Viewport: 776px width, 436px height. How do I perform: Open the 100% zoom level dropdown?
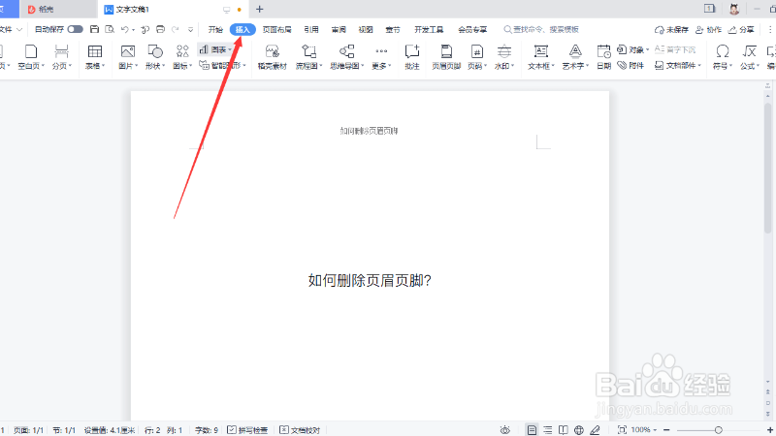pyautogui.click(x=644, y=430)
